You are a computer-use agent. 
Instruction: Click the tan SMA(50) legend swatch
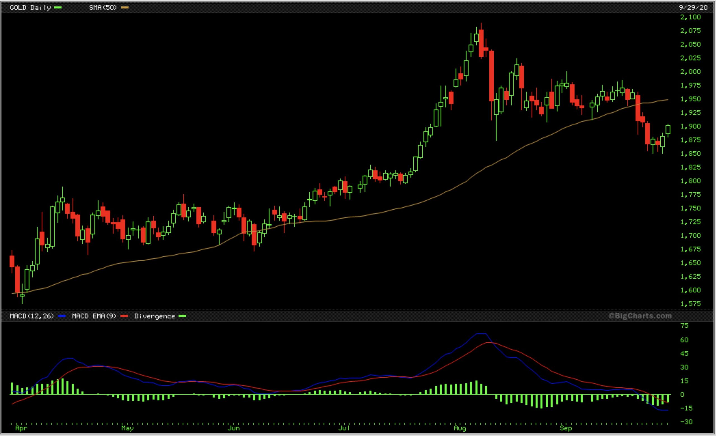(125, 8)
